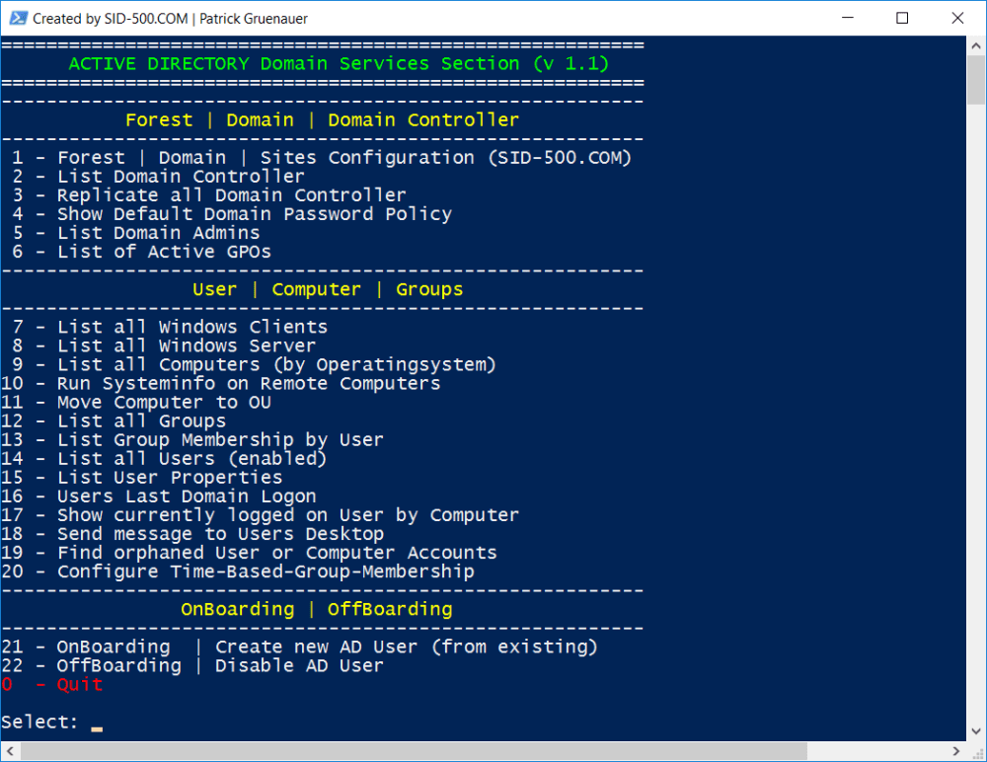Close the PowerShell console window
Screen dimensions: 987x762
[957, 19]
